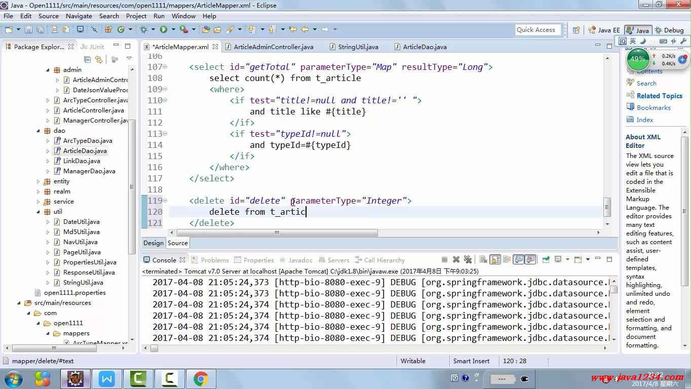Open the Open Perspective icon

click(575, 30)
